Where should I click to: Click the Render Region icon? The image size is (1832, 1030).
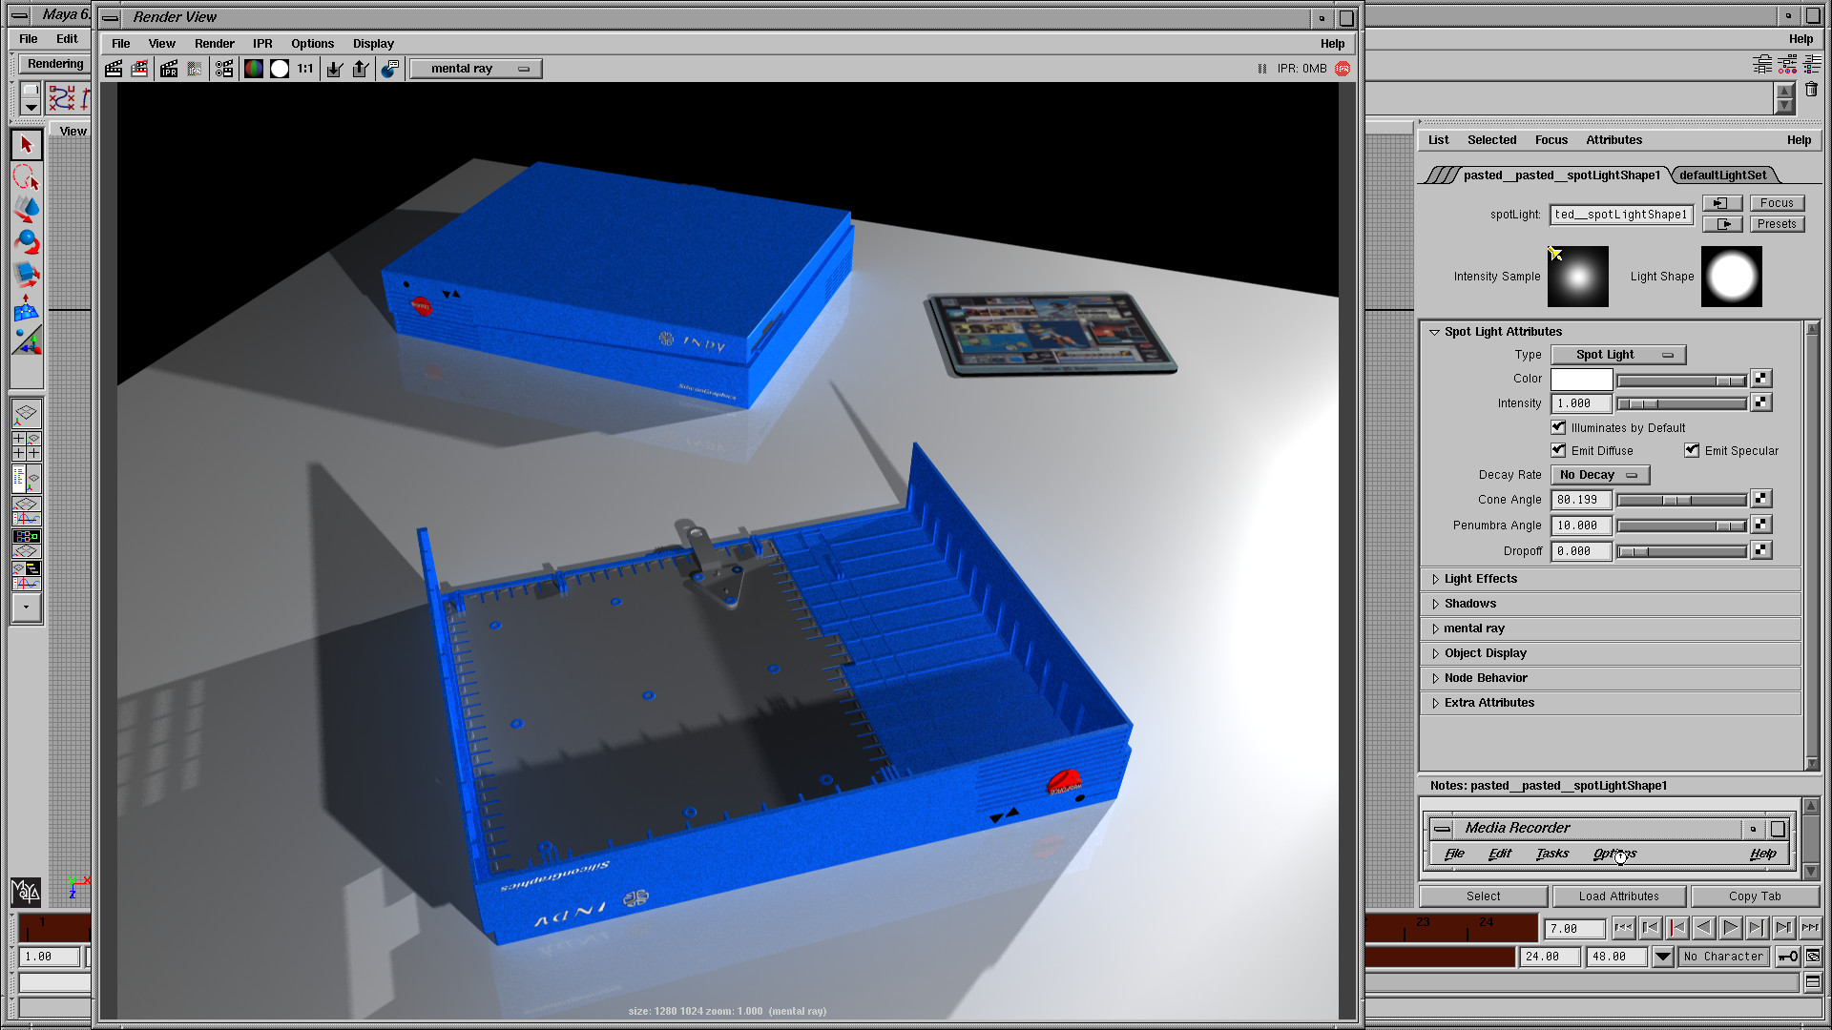(139, 69)
